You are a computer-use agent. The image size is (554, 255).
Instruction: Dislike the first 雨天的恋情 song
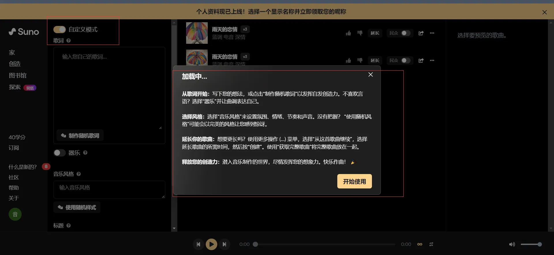pos(360,33)
